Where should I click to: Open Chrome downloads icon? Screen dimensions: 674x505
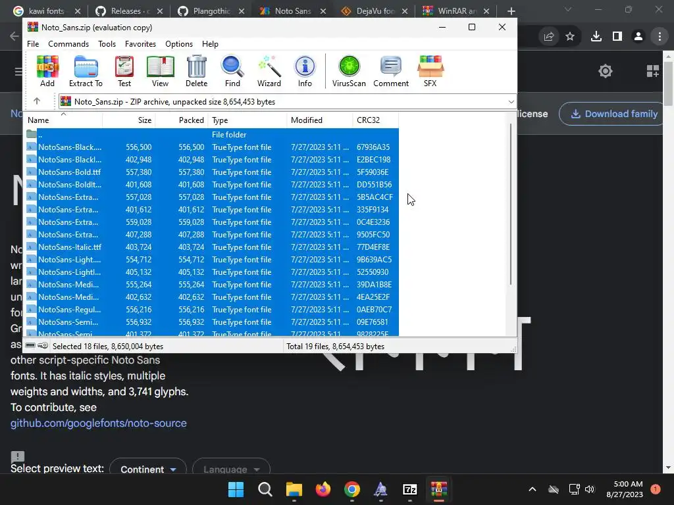(x=596, y=37)
